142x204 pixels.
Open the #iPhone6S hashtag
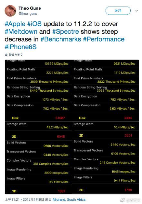tap(21, 47)
